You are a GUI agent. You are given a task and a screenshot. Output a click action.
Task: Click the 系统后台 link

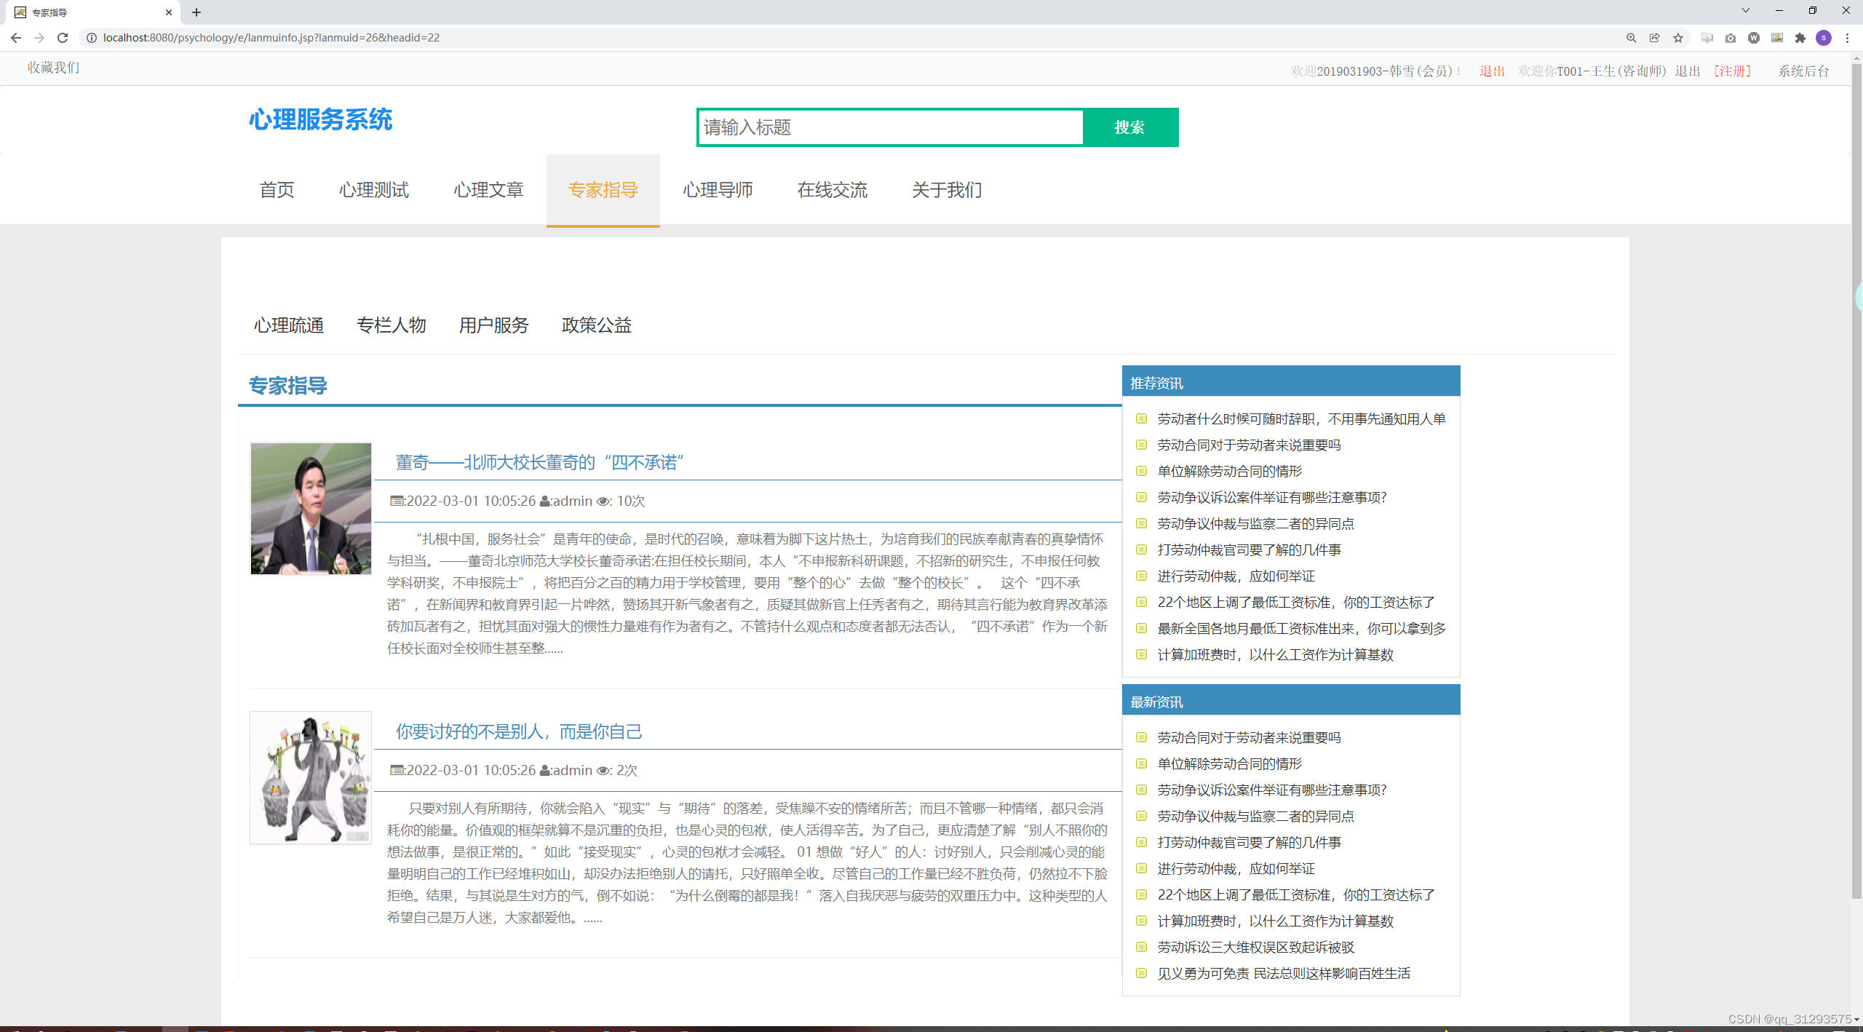tap(1803, 71)
